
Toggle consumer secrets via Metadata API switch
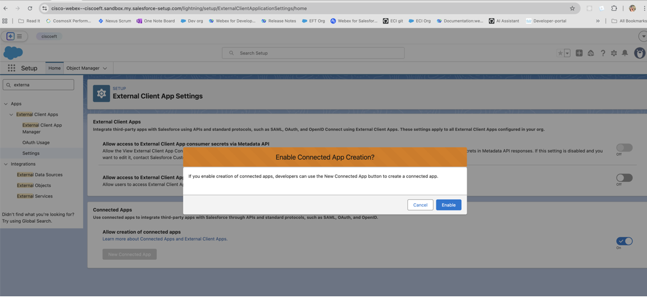click(x=625, y=148)
